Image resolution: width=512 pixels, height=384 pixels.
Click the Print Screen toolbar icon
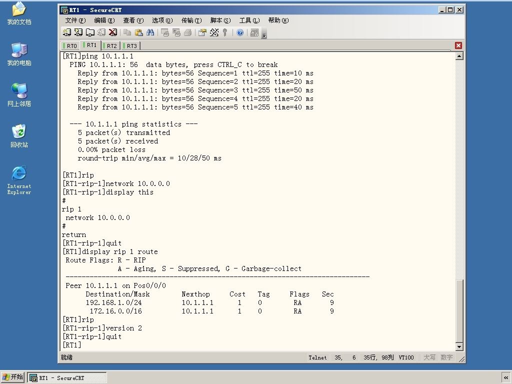click(165, 32)
